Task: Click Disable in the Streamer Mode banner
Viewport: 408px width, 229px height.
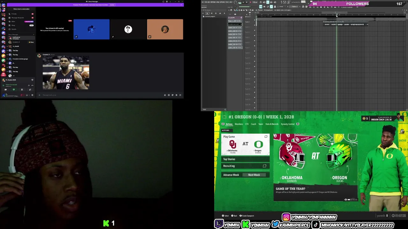Action: [112, 5]
